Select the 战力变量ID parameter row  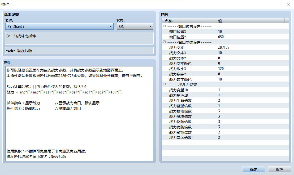[x=225, y=90]
